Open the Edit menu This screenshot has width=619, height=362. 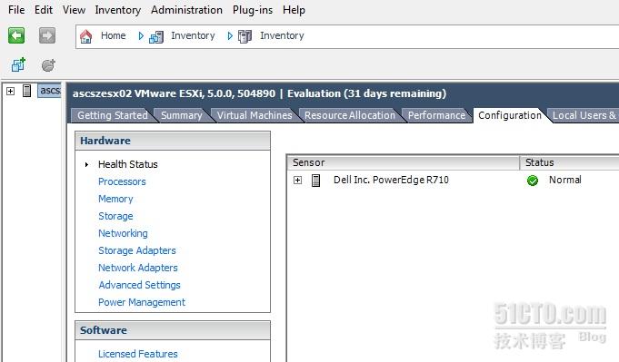44,10
